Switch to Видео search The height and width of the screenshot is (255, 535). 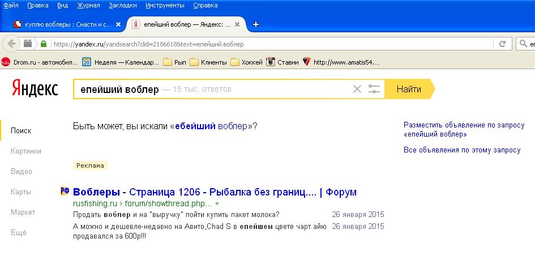click(22, 171)
